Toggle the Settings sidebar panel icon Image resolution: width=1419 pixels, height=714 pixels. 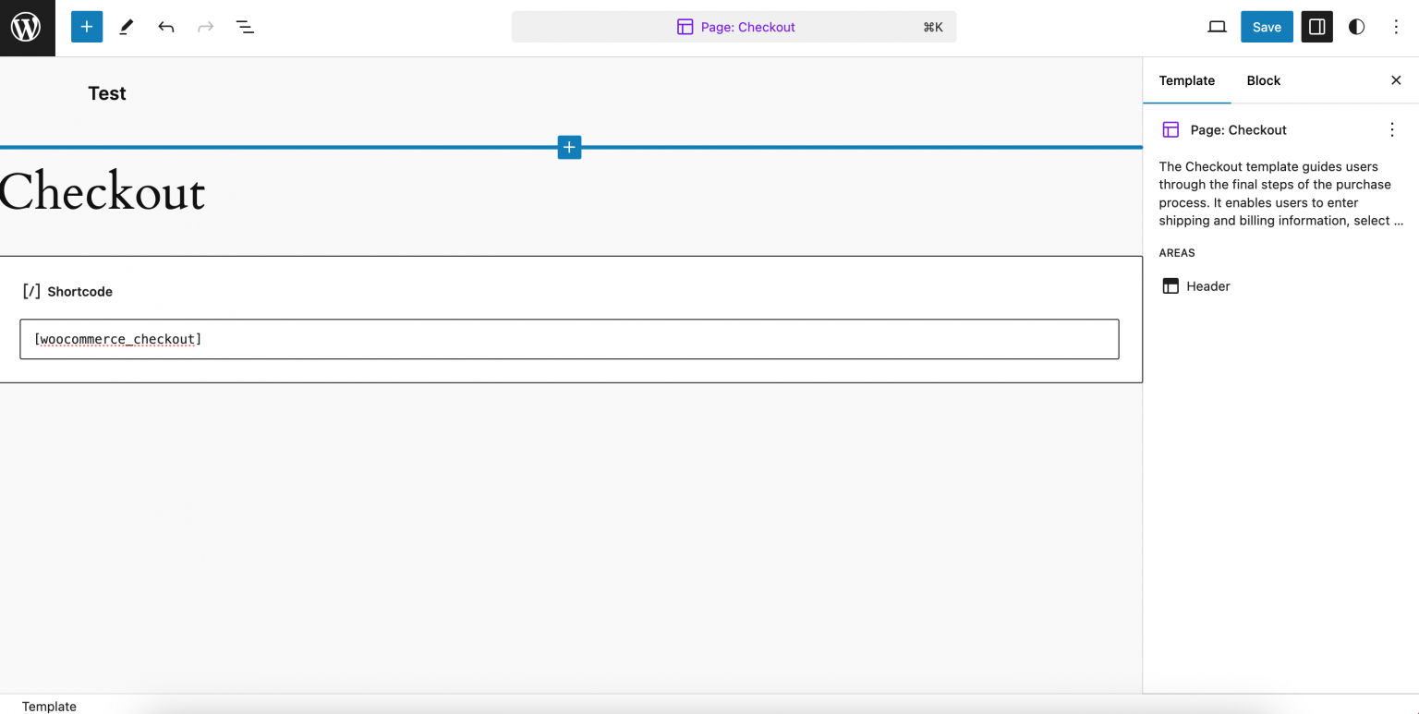tap(1316, 27)
